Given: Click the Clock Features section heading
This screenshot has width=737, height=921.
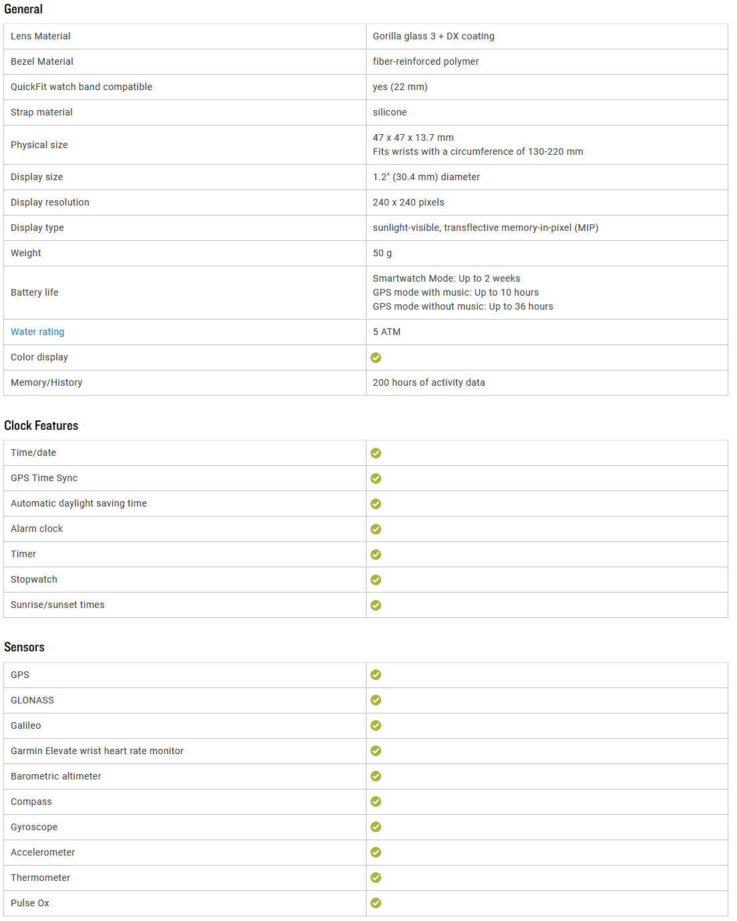Looking at the screenshot, I should tap(41, 426).
